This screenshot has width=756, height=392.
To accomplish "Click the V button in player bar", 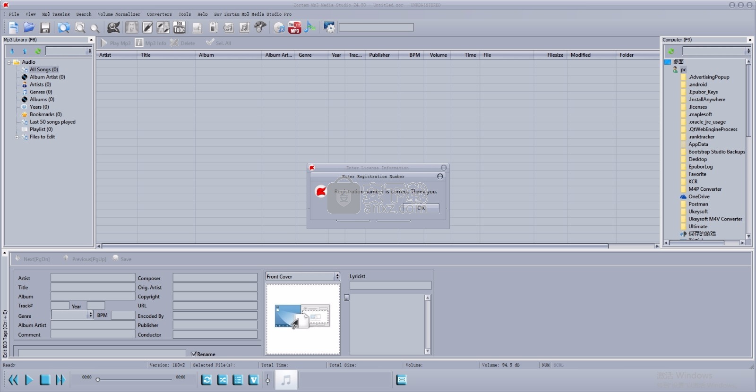I will (x=254, y=380).
